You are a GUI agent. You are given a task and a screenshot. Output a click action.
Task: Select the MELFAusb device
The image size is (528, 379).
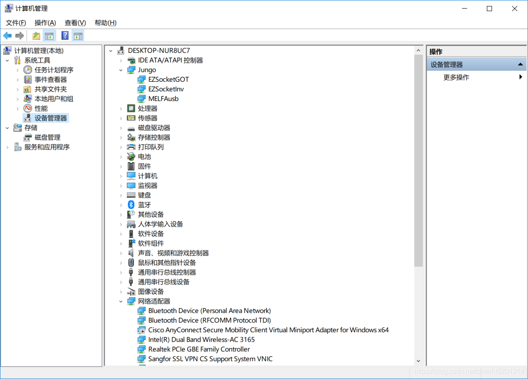point(163,99)
